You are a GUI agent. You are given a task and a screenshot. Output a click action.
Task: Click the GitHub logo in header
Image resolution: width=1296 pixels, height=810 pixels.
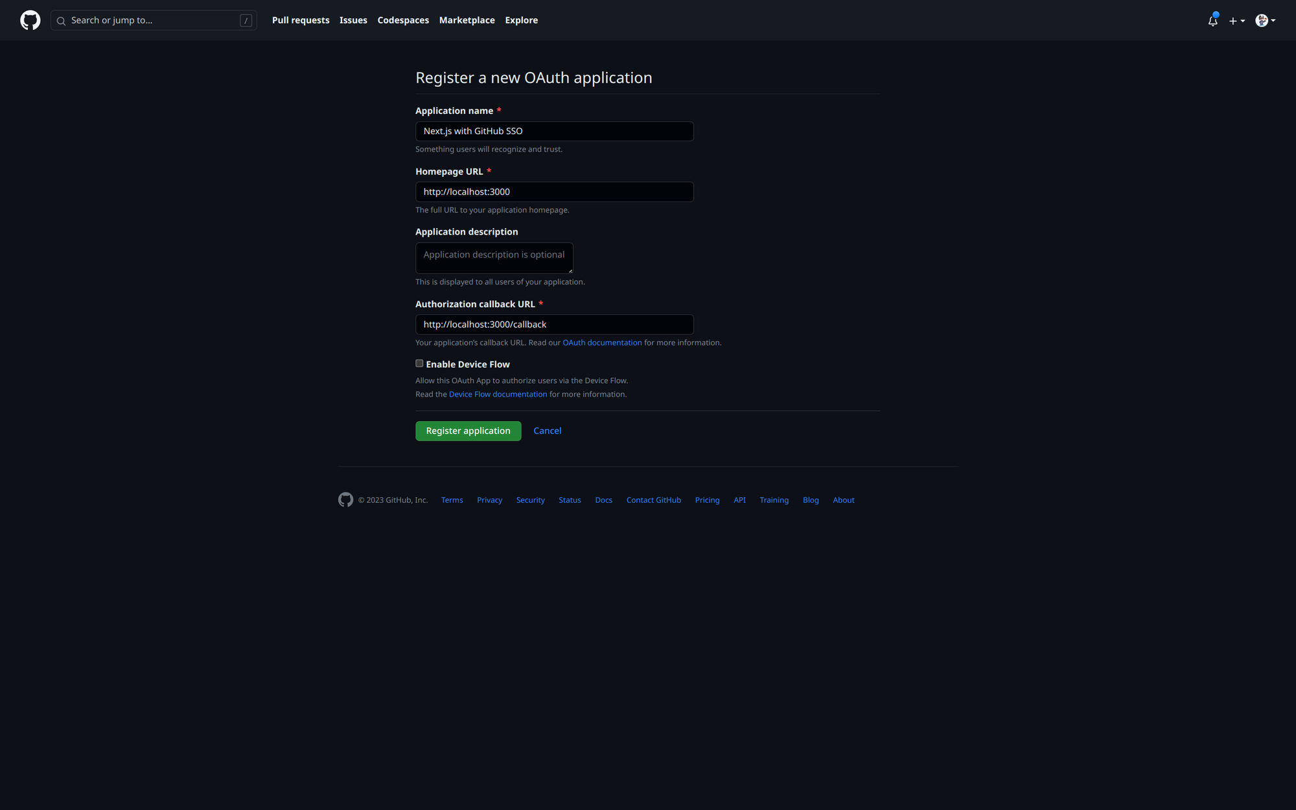pyautogui.click(x=30, y=20)
